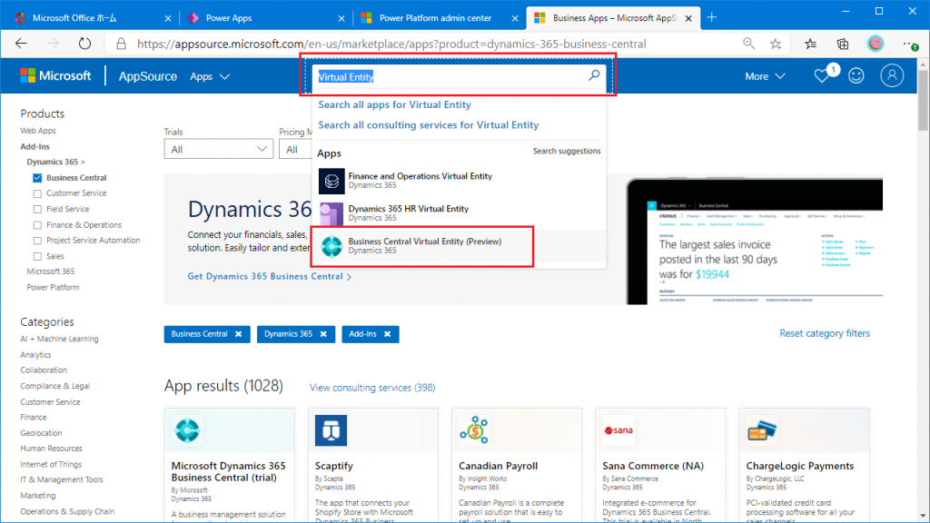
Task: Select Microsoft 365 under Add-Ins
Action: point(51,271)
